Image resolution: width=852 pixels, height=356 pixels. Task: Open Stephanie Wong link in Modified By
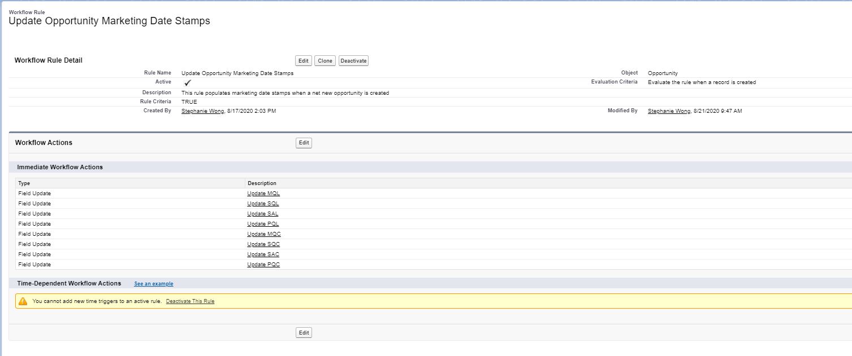[x=669, y=111]
